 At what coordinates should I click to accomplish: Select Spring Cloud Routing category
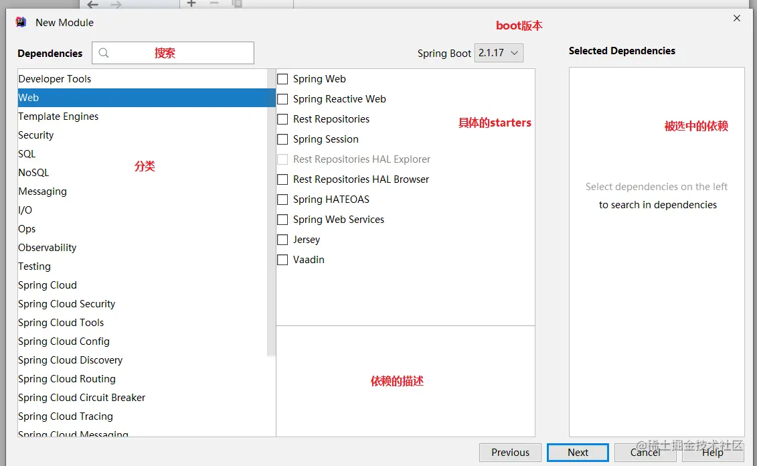(x=143, y=378)
